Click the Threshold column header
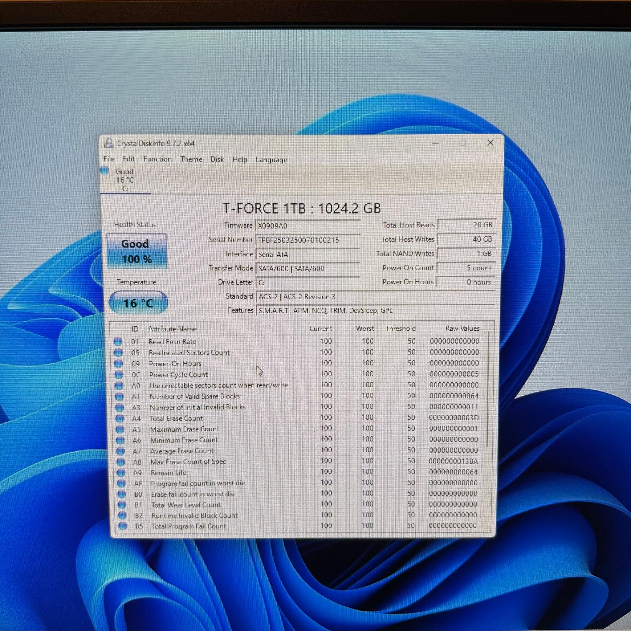The height and width of the screenshot is (631, 631). click(401, 328)
